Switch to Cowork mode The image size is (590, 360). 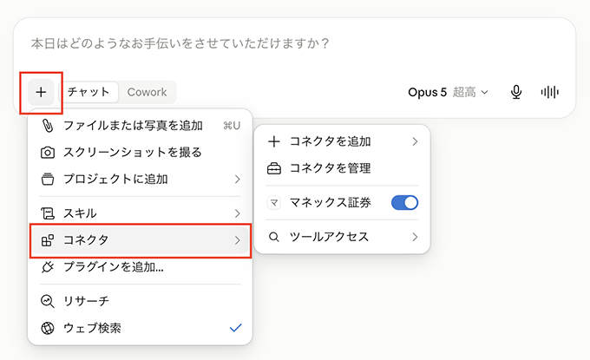pos(147,92)
